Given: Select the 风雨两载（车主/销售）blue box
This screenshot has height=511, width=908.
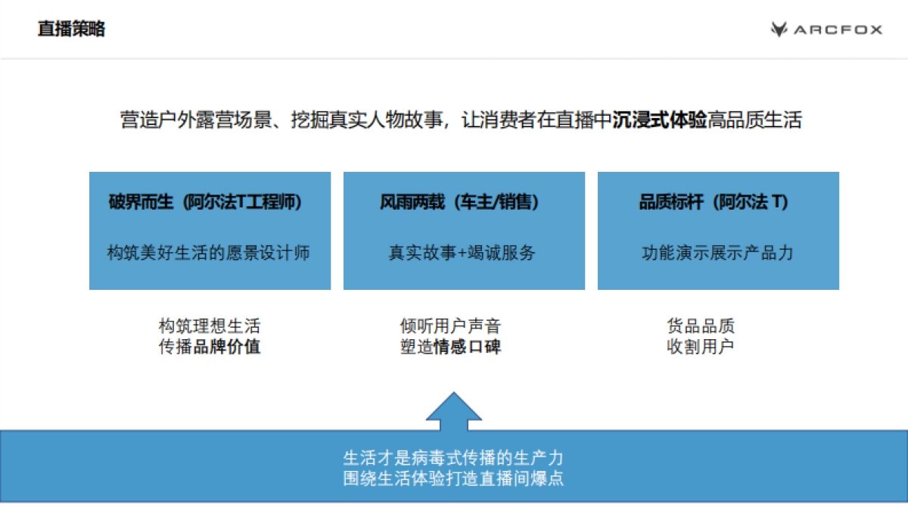Looking at the screenshot, I should pyautogui.click(x=463, y=231).
